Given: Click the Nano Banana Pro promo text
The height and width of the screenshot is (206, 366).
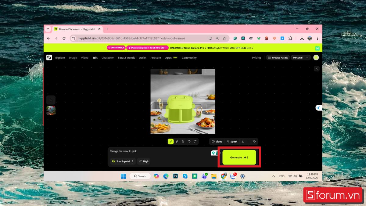Looking at the screenshot, I should pyautogui.click(x=211, y=48).
